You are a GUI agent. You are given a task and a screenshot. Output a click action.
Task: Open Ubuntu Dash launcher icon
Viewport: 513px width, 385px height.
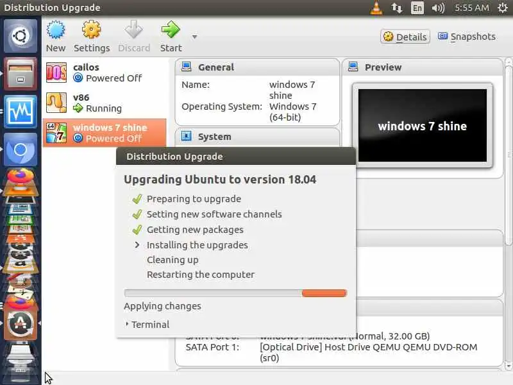21,36
